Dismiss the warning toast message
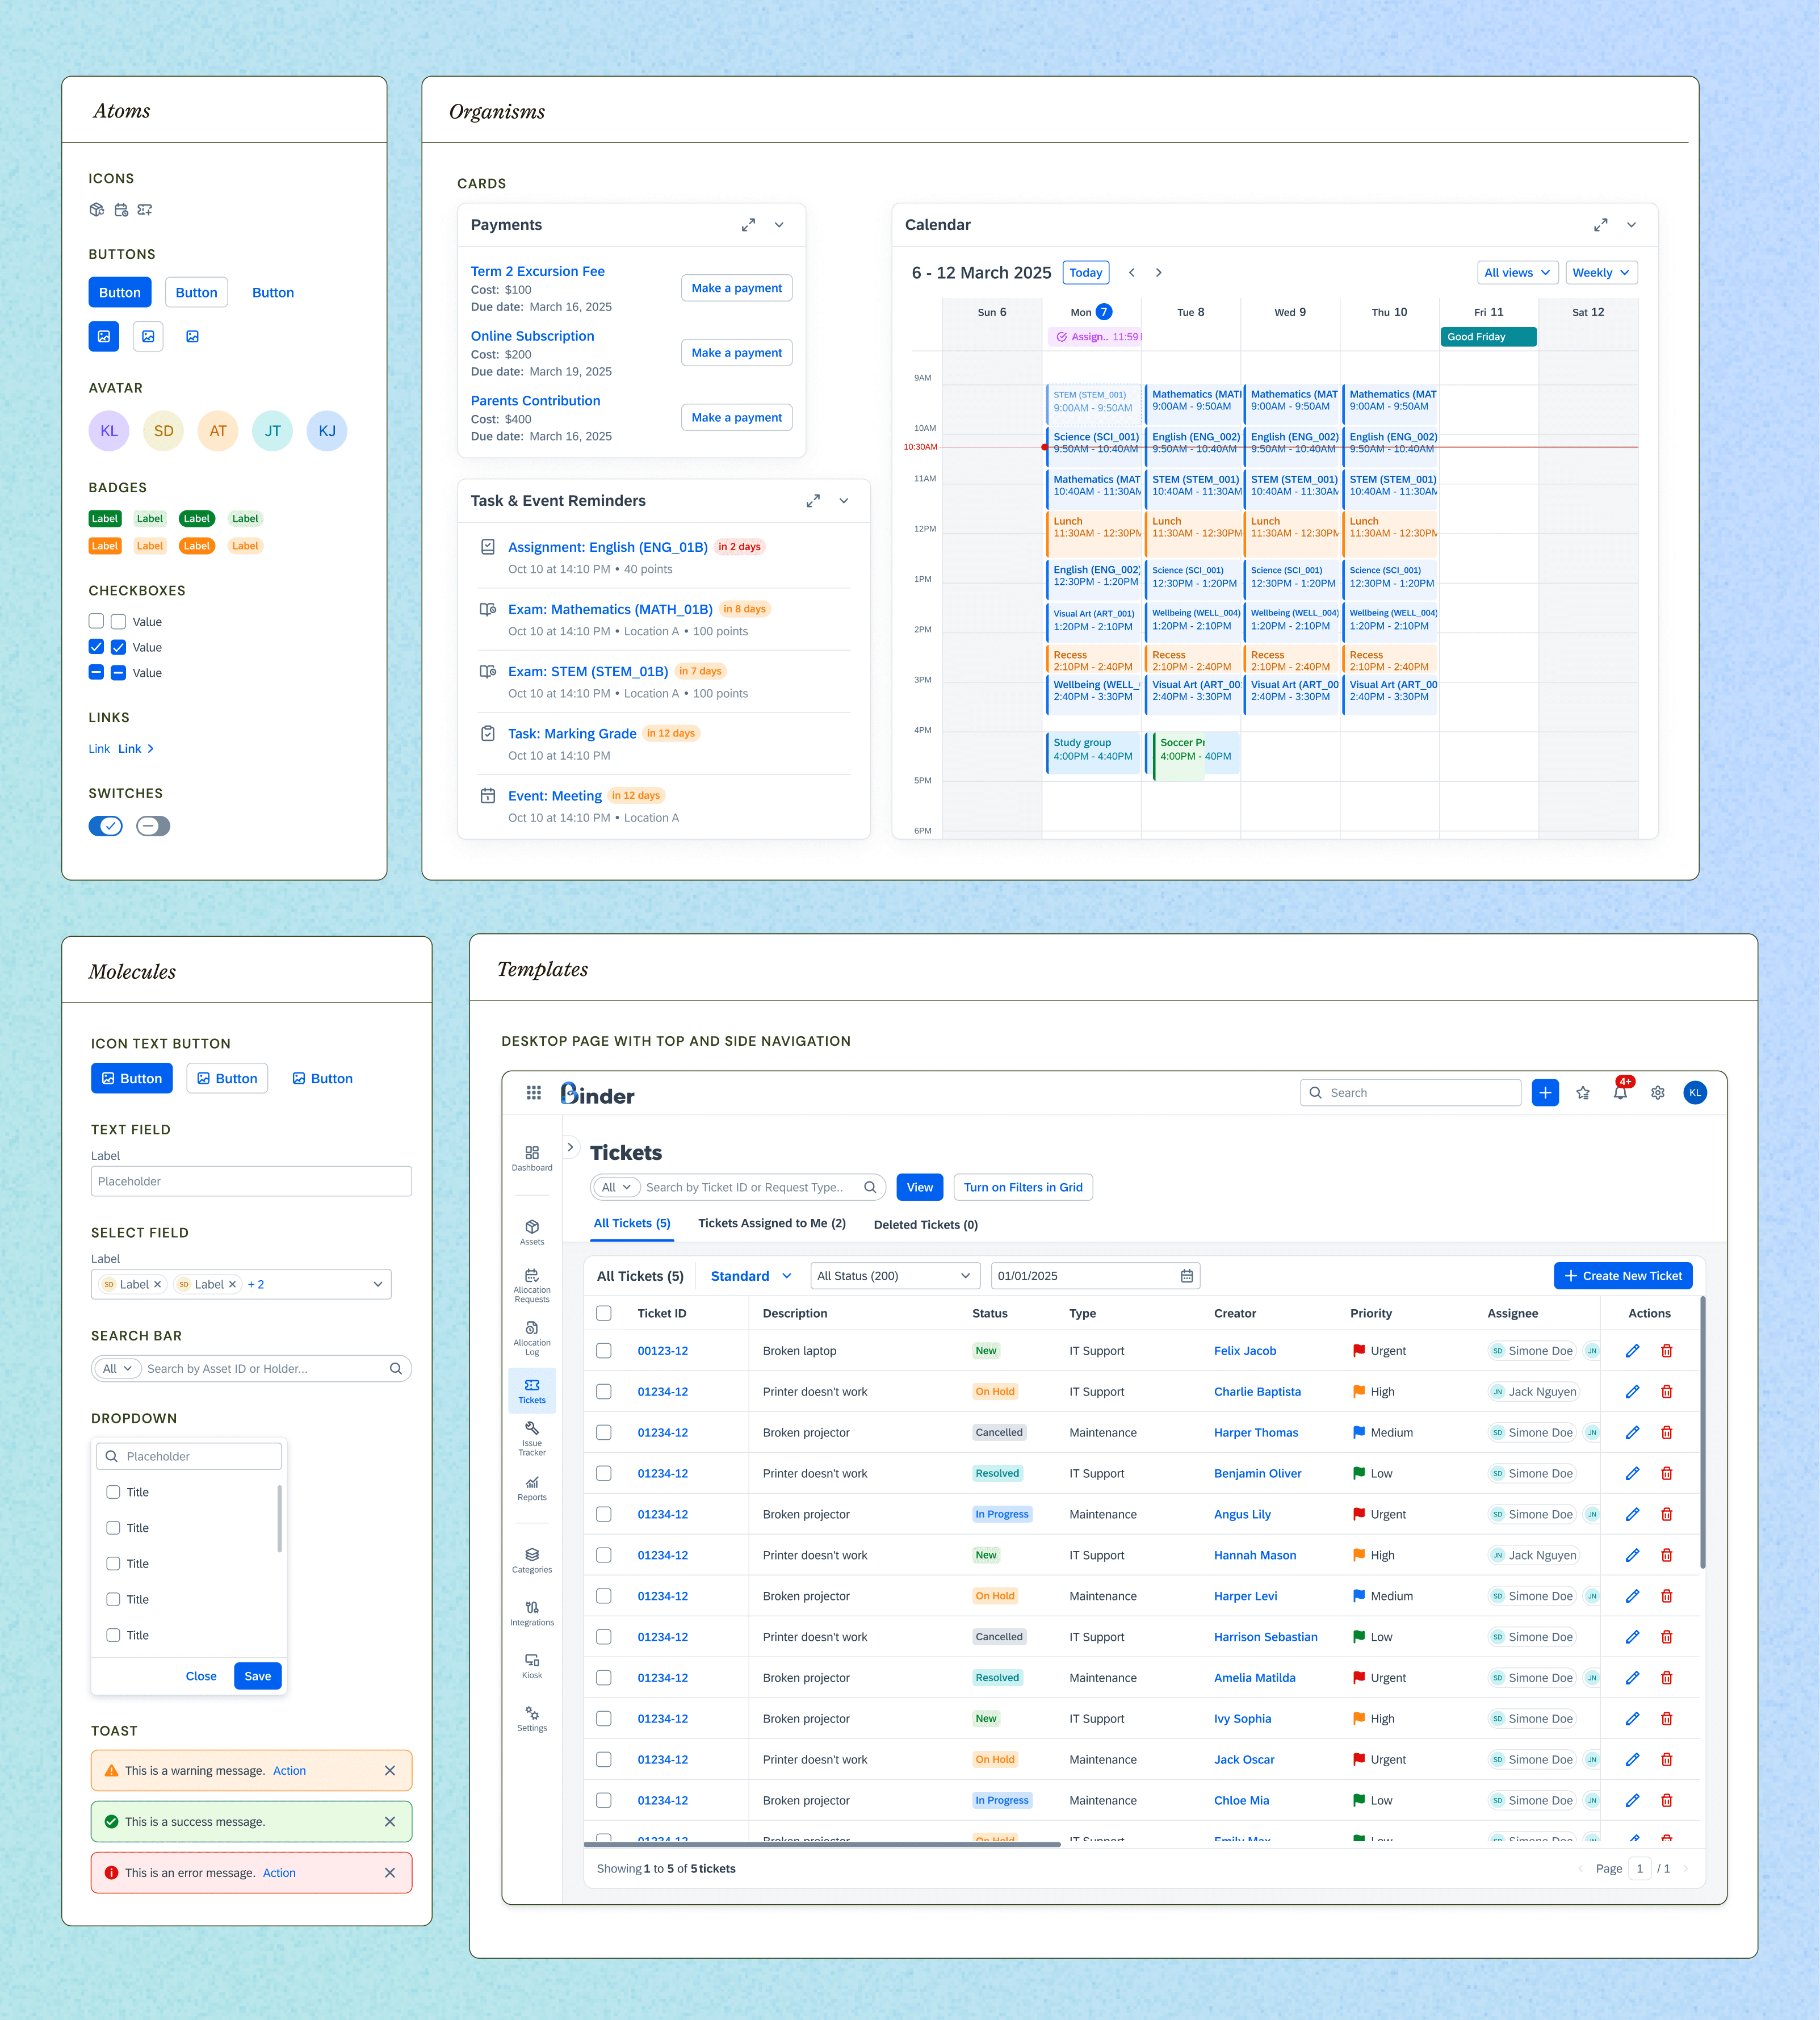 coord(390,1771)
